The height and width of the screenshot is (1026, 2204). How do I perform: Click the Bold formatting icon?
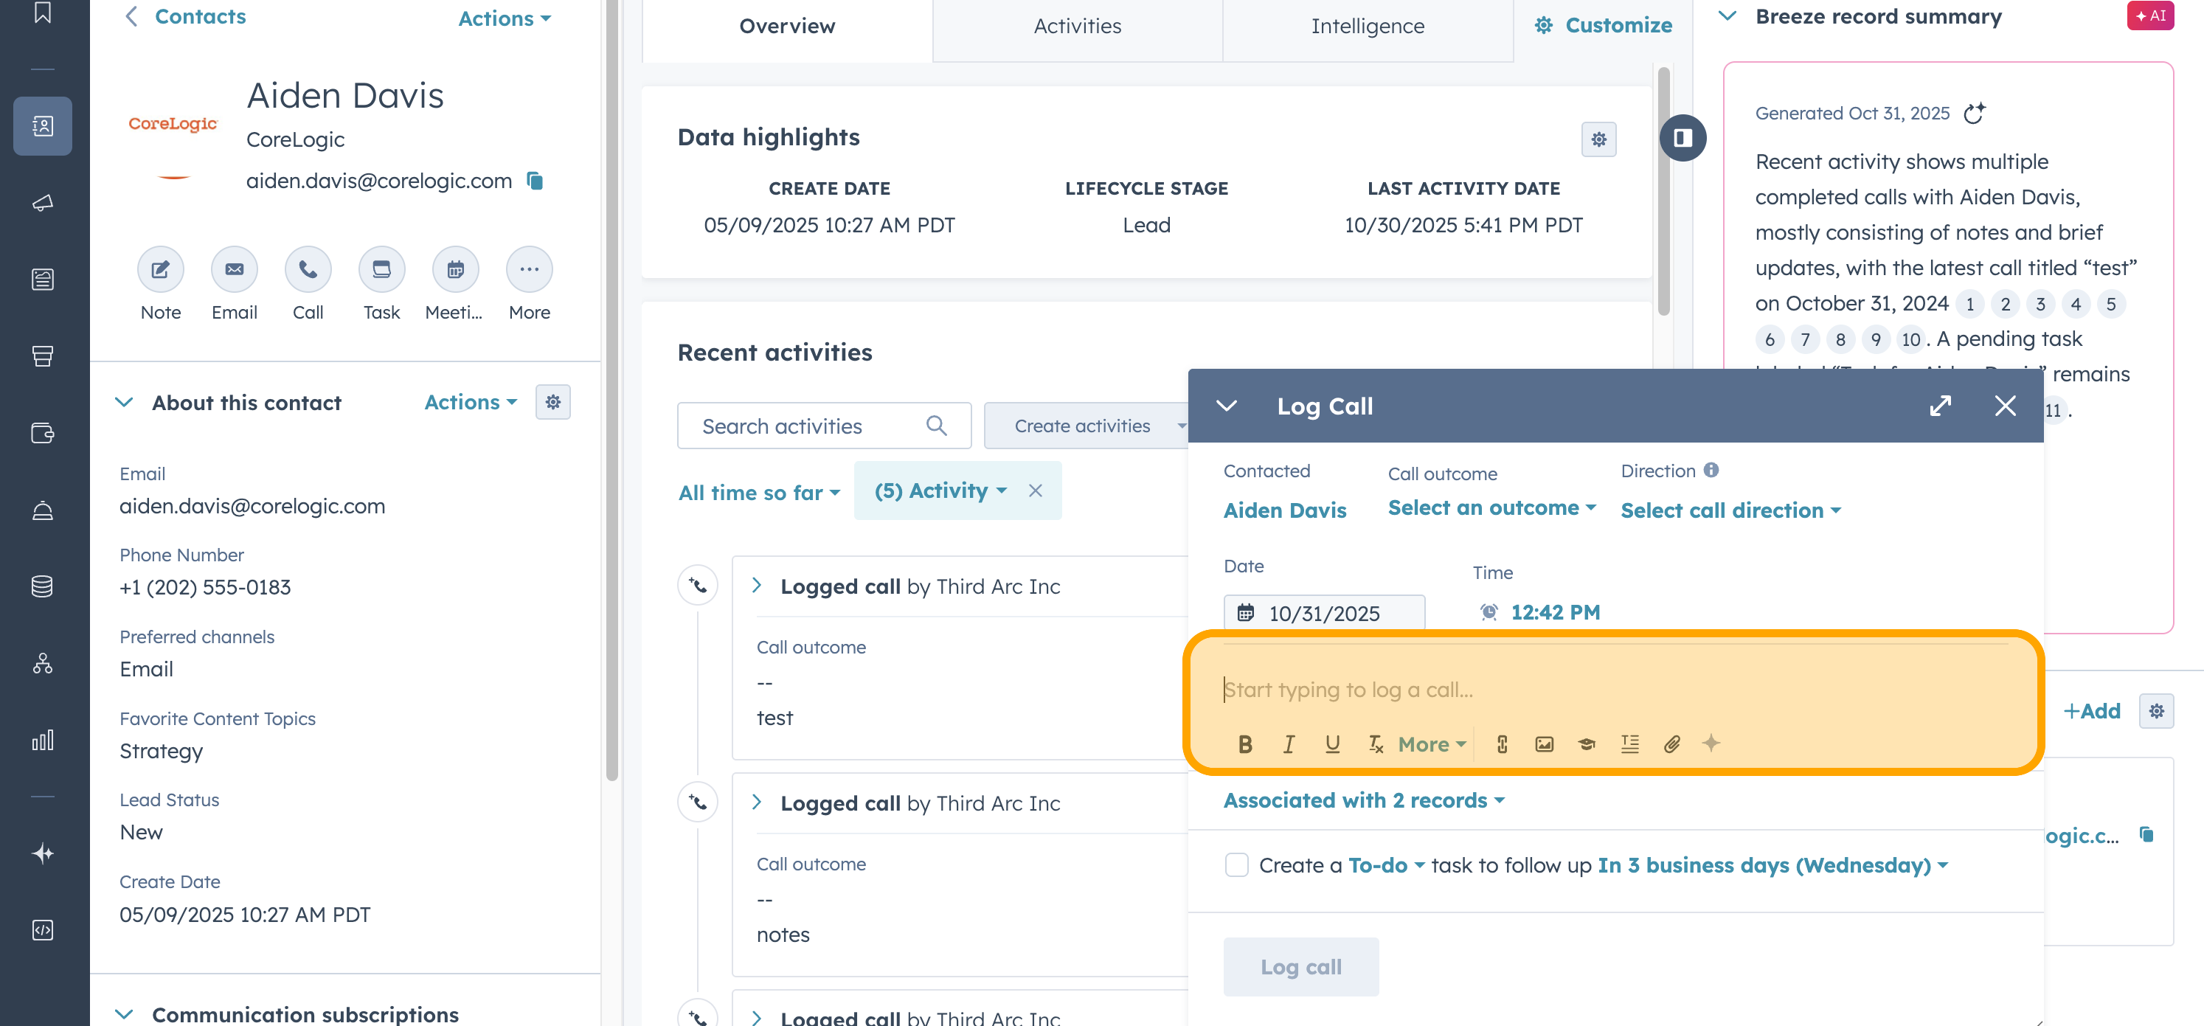[1245, 743]
